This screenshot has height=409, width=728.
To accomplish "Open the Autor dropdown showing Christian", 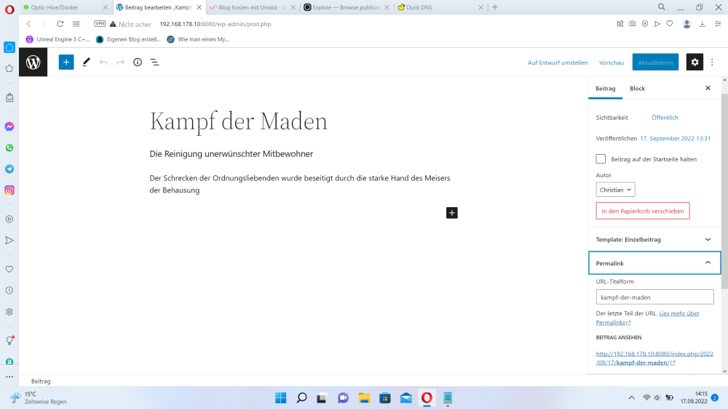I will point(615,190).
